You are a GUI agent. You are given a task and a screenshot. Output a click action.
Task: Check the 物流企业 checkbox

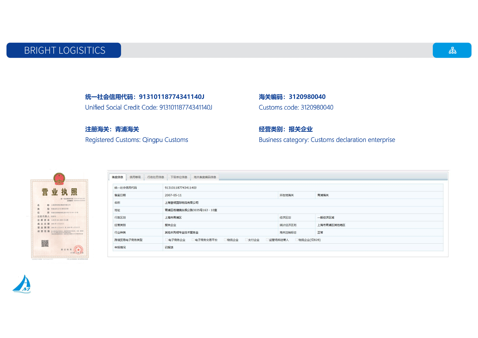pyautogui.click(x=225, y=239)
